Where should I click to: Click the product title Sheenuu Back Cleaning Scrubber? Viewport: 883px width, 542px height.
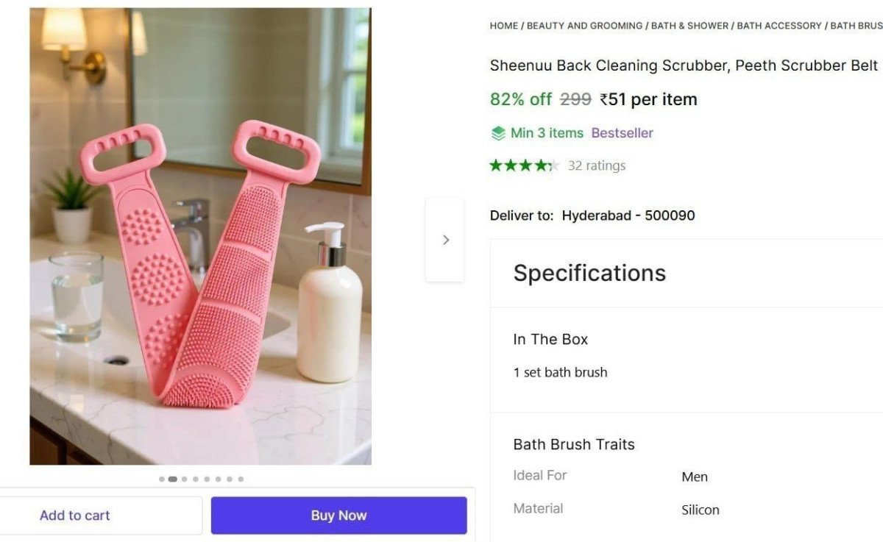tap(684, 65)
